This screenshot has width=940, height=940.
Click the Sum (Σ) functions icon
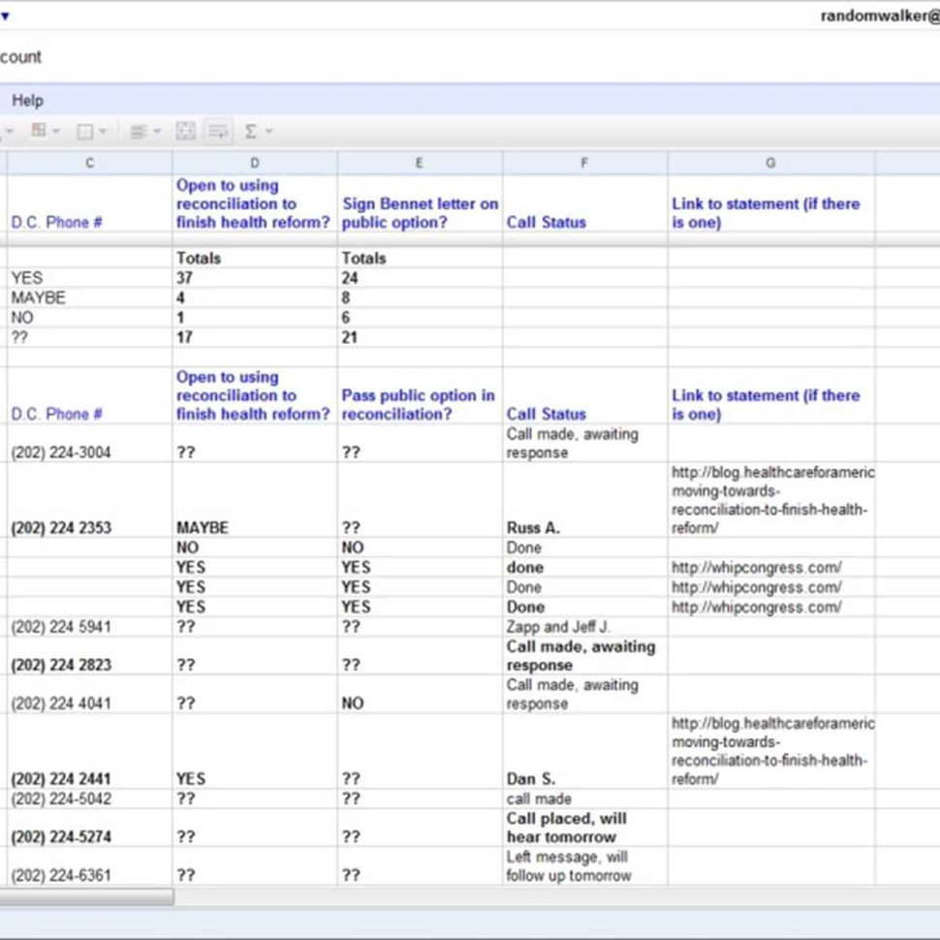252,130
